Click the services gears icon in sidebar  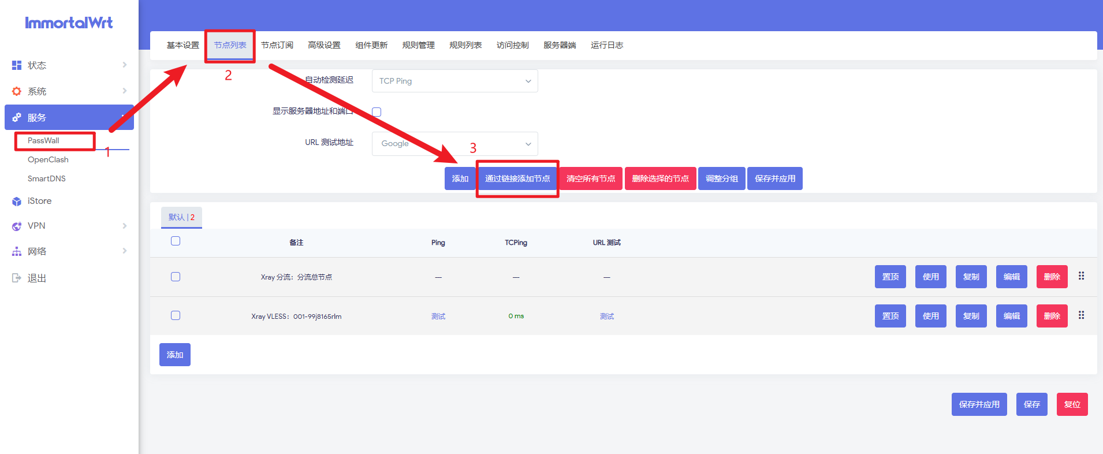pyautogui.click(x=17, y=117)
